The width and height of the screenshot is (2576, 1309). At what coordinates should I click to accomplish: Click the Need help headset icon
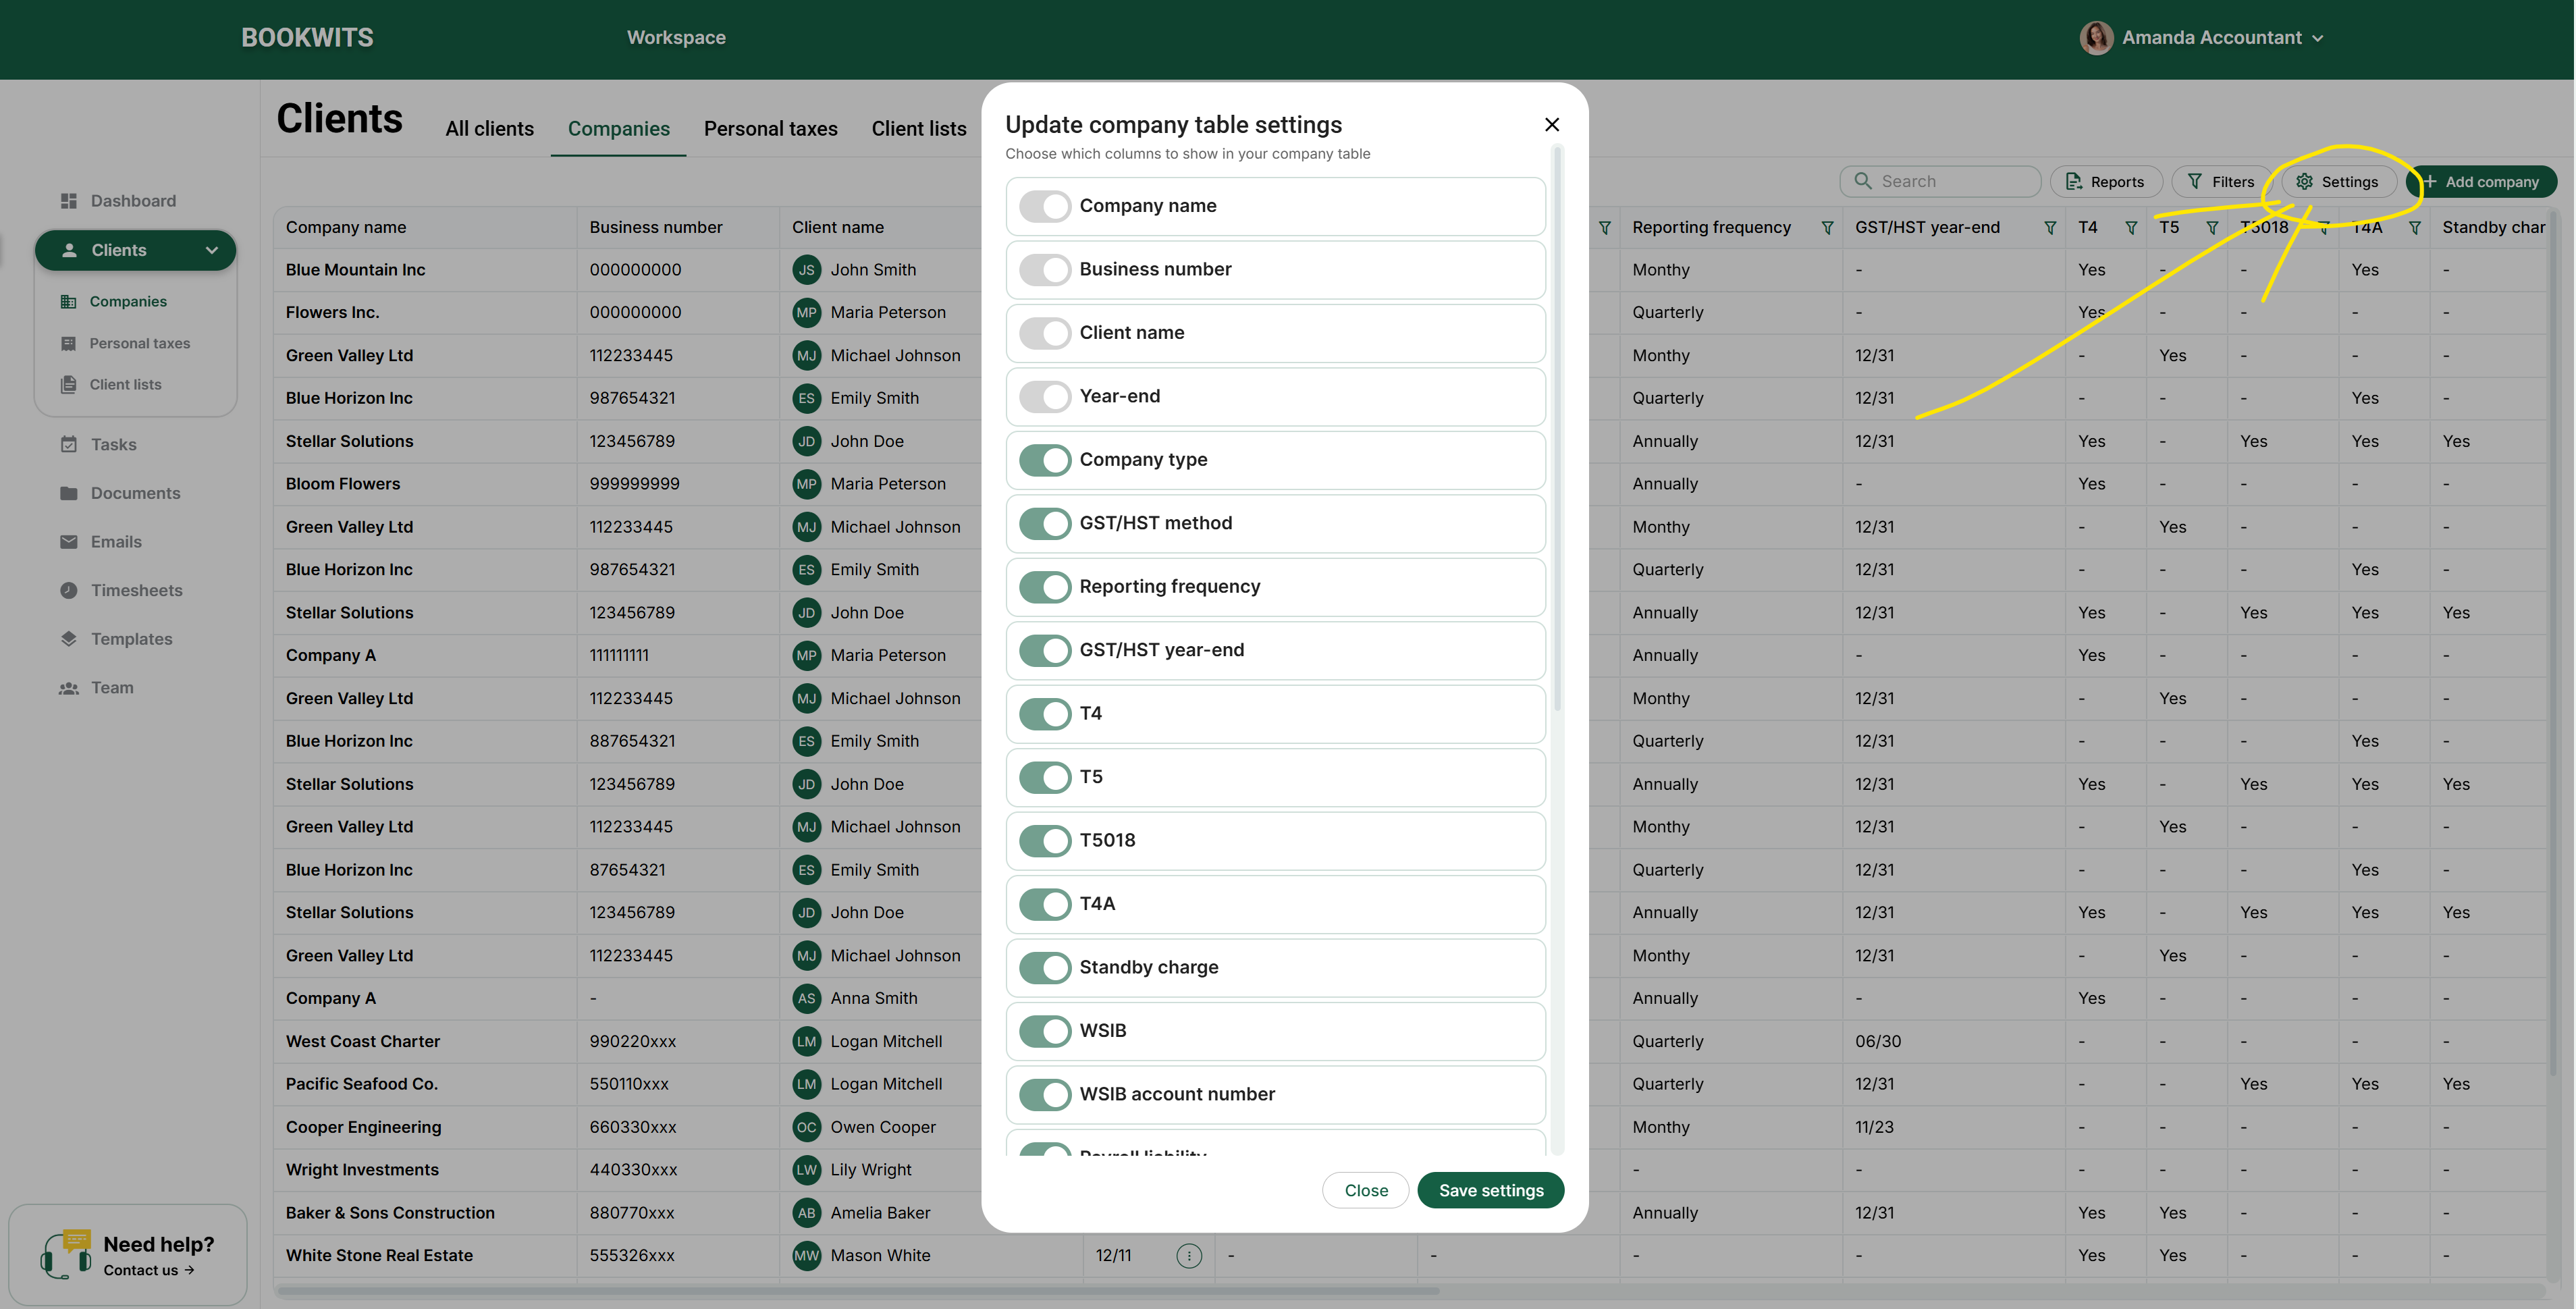(x=65, y=1254)
